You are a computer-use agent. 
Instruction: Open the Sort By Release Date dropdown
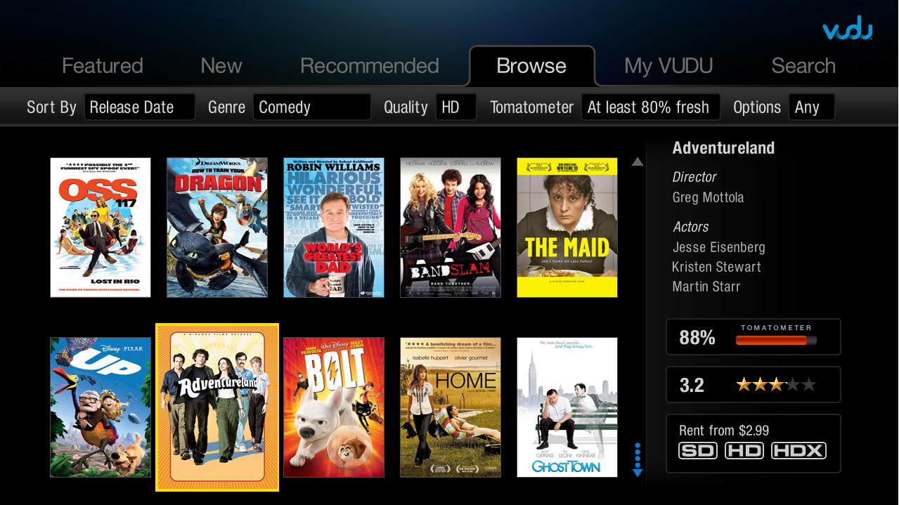pos(140,107)
